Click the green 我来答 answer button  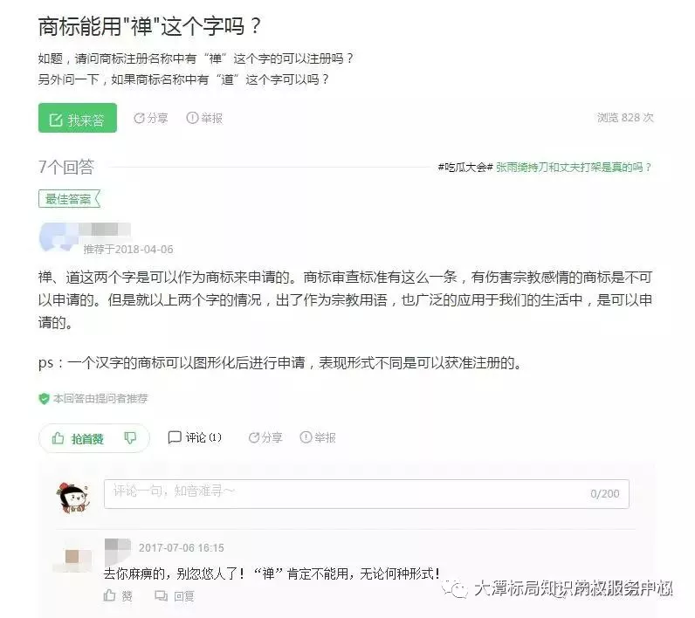(78, 118)
